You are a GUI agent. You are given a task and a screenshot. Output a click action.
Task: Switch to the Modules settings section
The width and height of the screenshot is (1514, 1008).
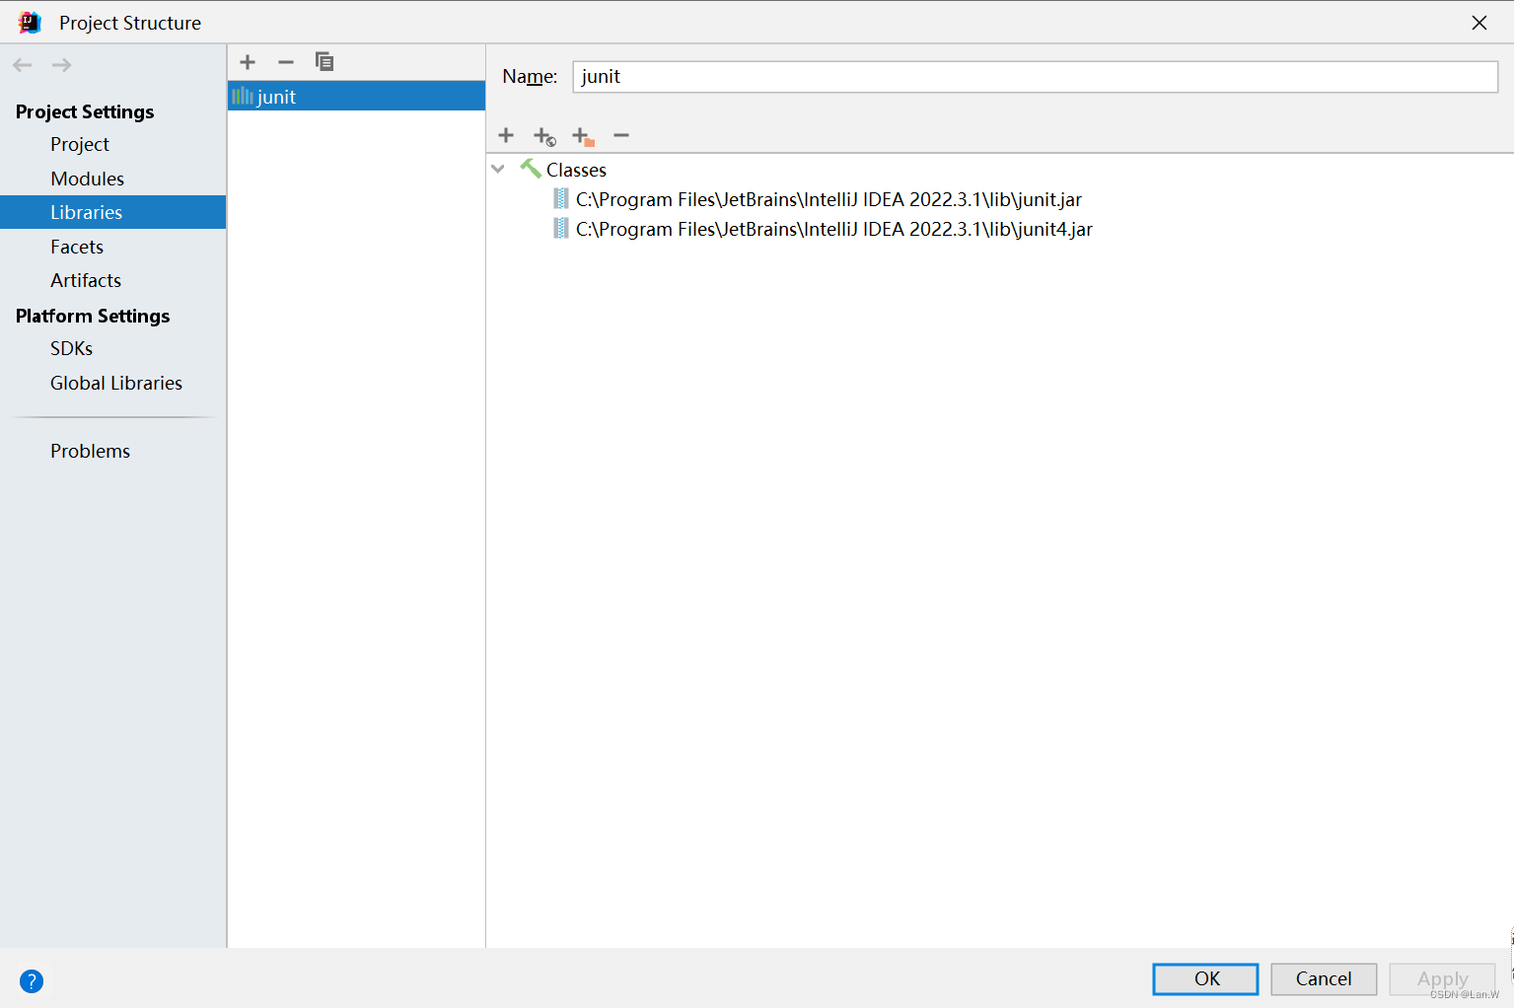[87, 179]
